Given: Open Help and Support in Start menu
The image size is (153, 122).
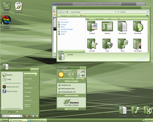Looking at the screenshot, I should pos(27,105).
